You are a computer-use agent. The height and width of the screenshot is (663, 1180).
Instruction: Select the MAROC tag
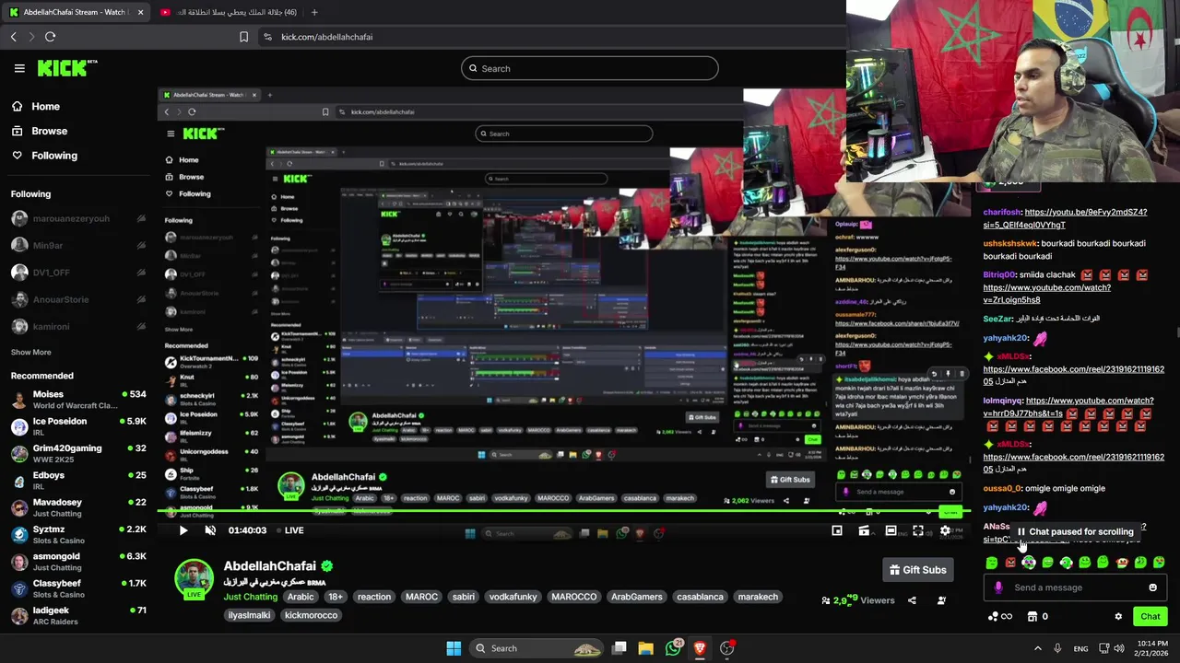(x=421, y=597)
